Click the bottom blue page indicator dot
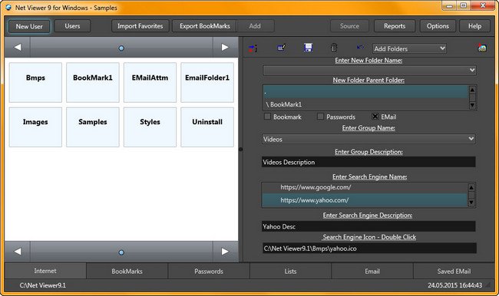Viewport: 499px width, 296px height. click(x=121, y=252)
